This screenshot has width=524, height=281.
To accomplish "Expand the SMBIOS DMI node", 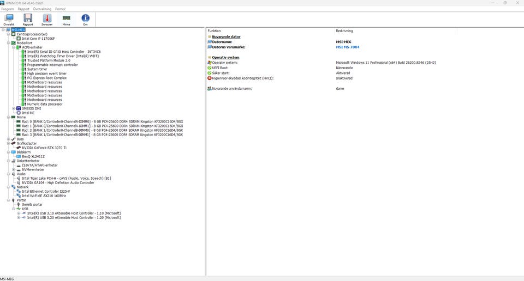I will [x=14, y=108].
